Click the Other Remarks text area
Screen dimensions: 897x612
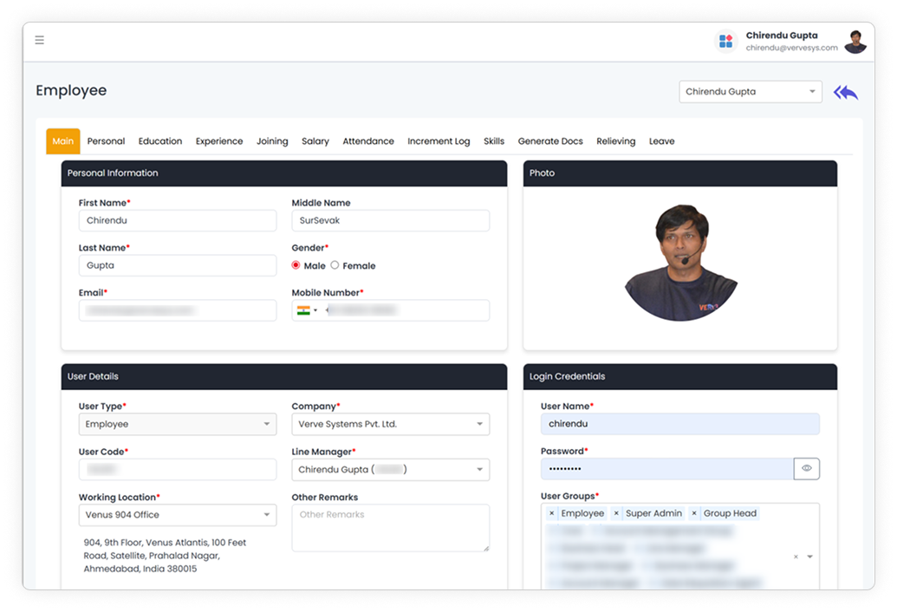click(390, 528)
